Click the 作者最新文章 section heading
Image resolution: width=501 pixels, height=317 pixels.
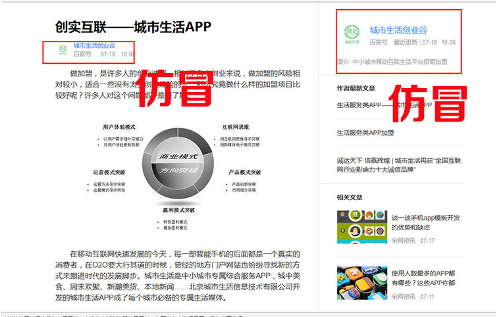tap(356, 88)
